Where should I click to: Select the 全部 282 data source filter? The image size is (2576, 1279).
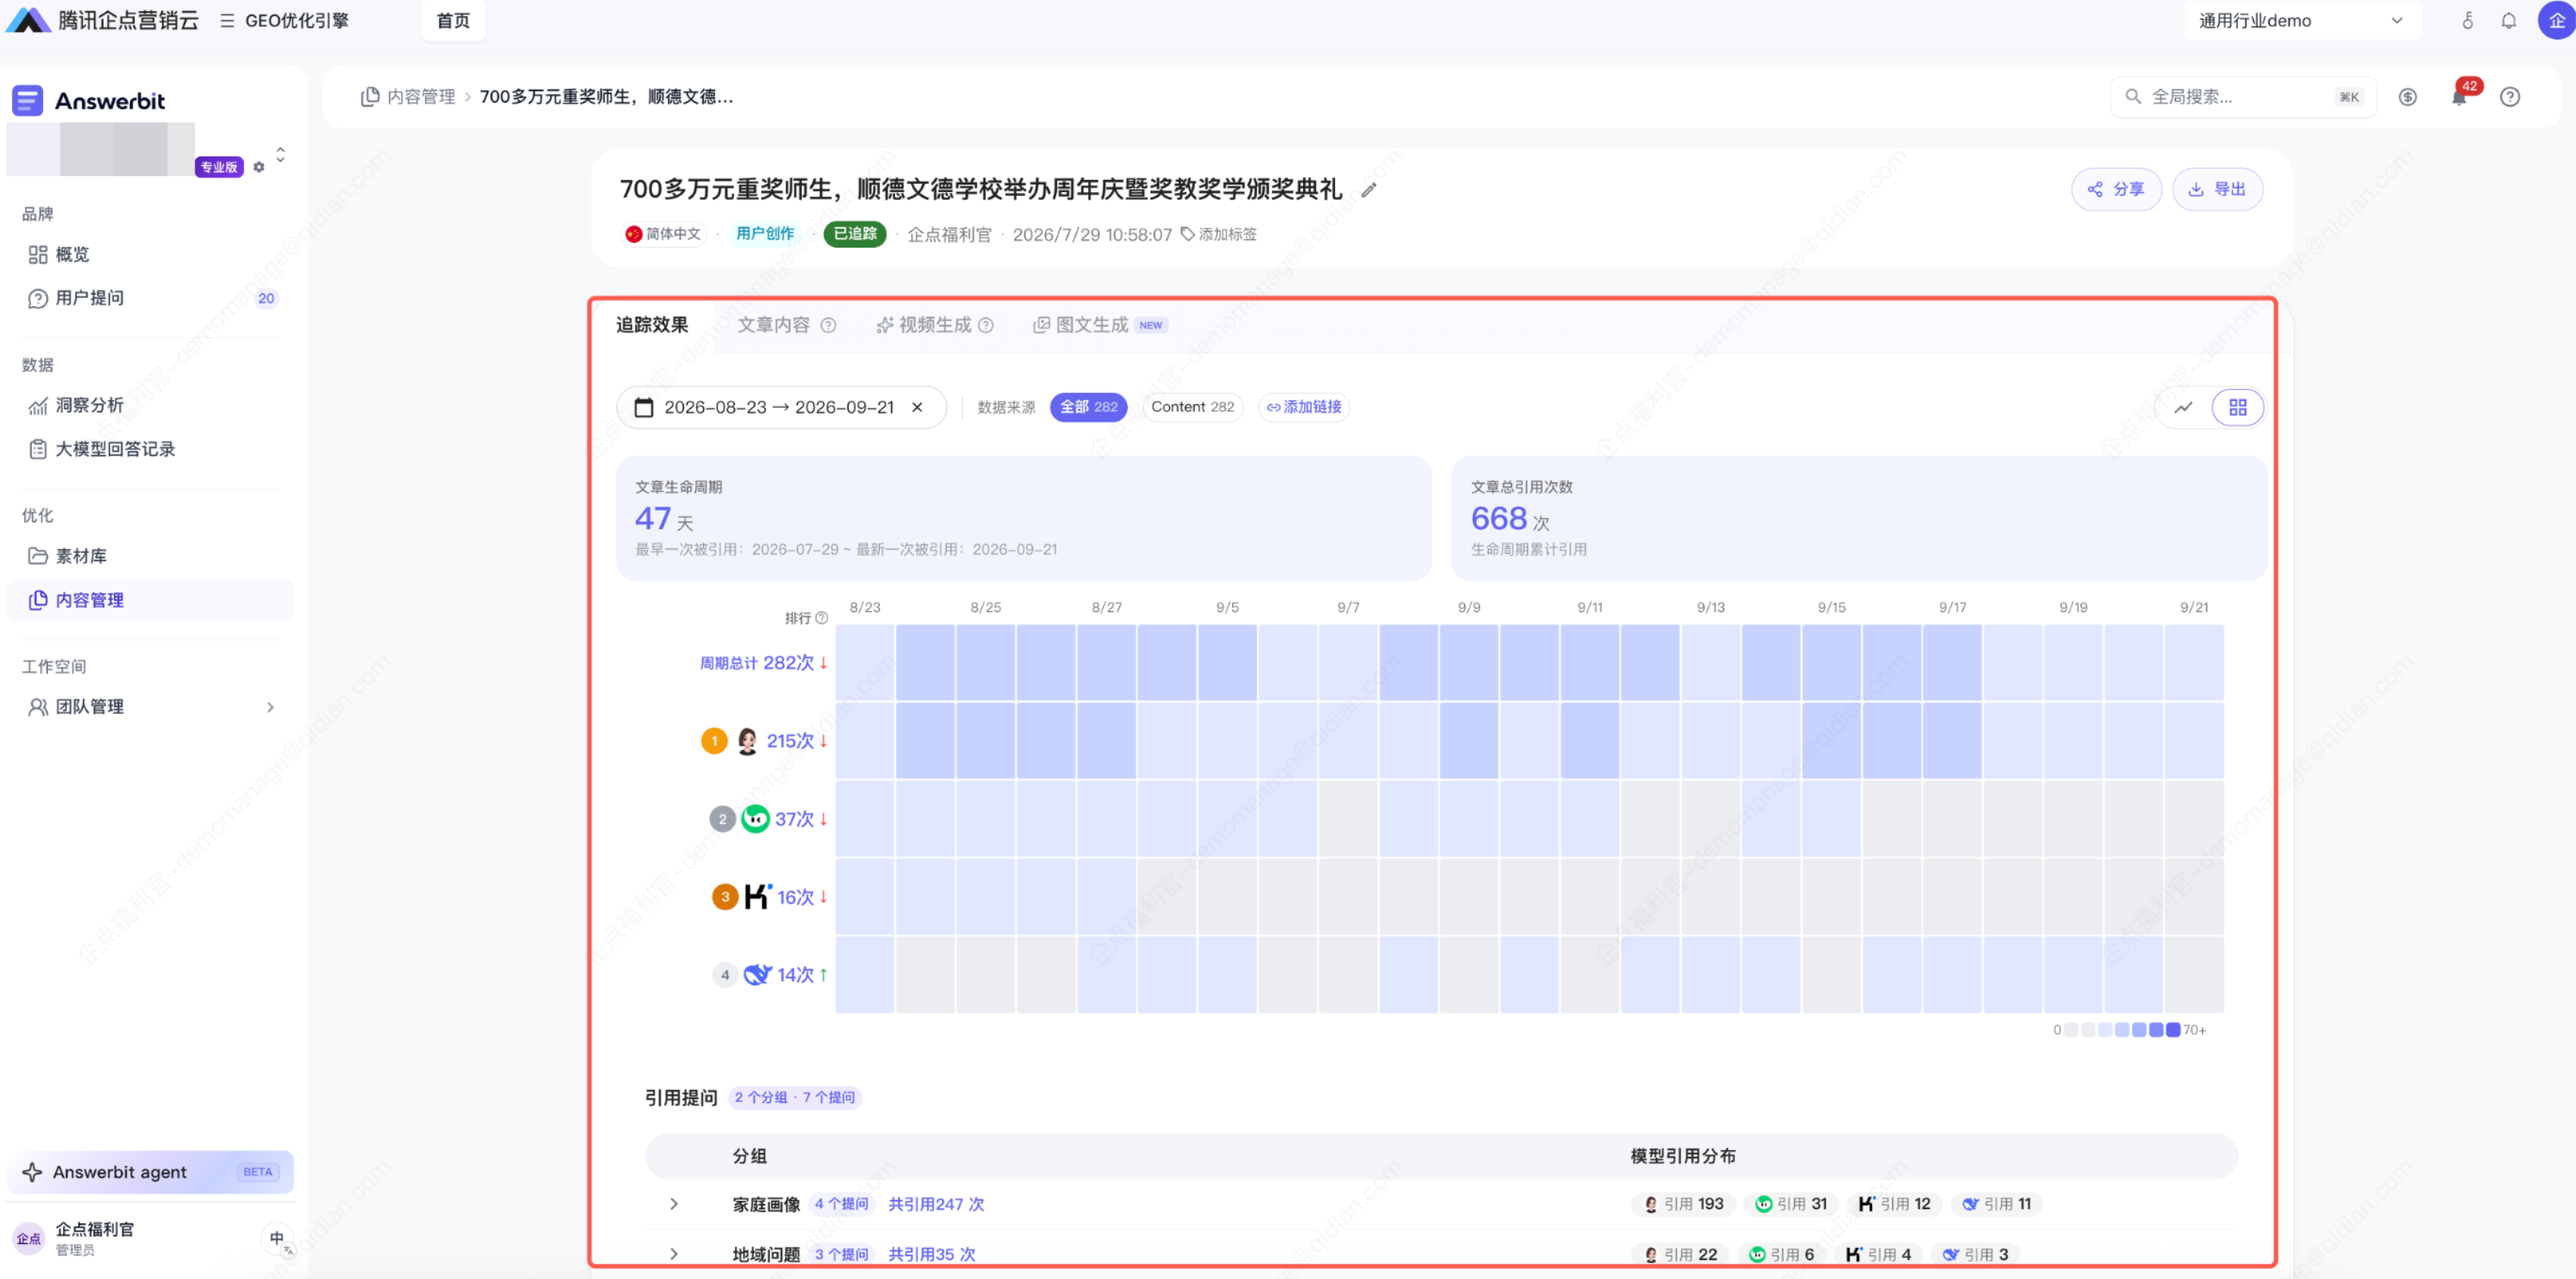point(1088,408)
